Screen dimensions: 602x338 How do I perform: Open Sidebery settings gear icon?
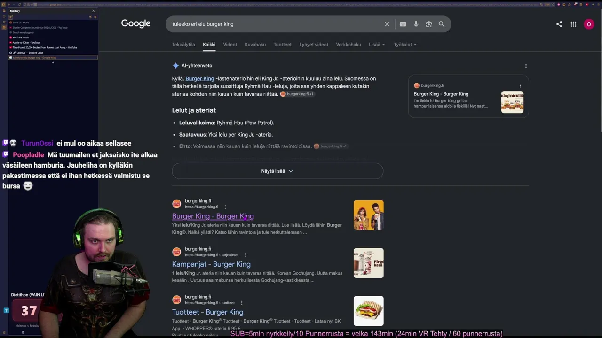click(95, 17)
